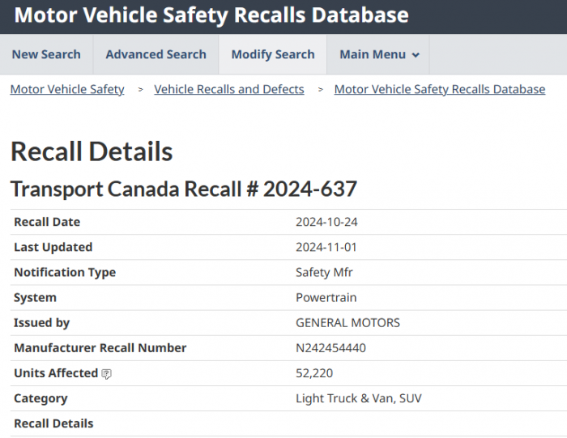
Task: Click the last updated date 2024-11-01
Action: pyautogui.click(x=326, y=247)
